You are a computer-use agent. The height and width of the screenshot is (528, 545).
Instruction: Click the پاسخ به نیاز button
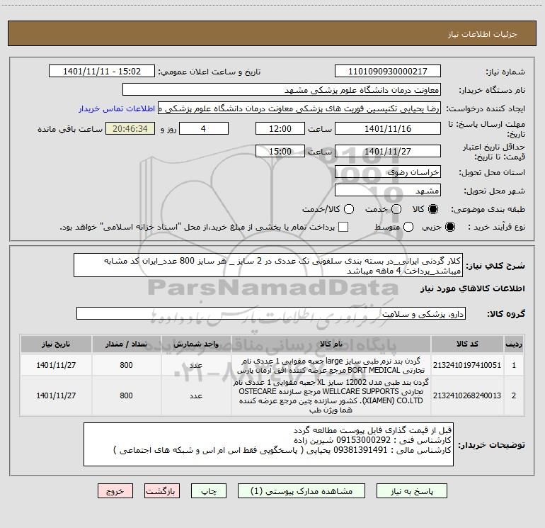412,491
